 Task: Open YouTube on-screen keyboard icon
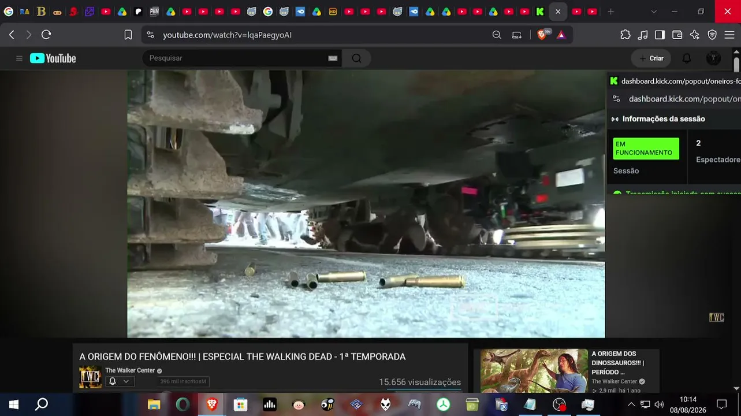(x=333, y=58)
